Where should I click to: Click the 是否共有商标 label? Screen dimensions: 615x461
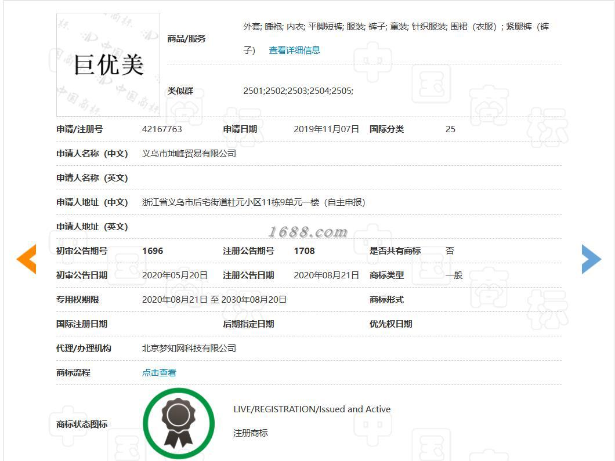(395, 251)
